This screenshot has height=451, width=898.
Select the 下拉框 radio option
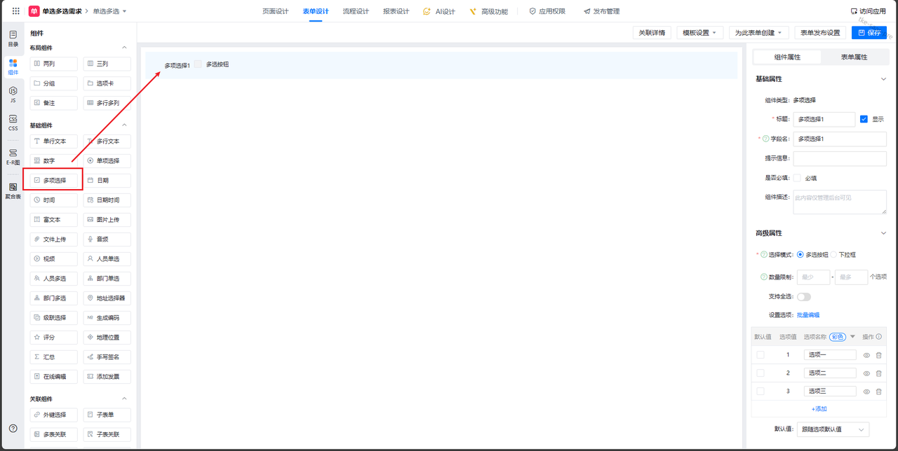click(833, 255)
